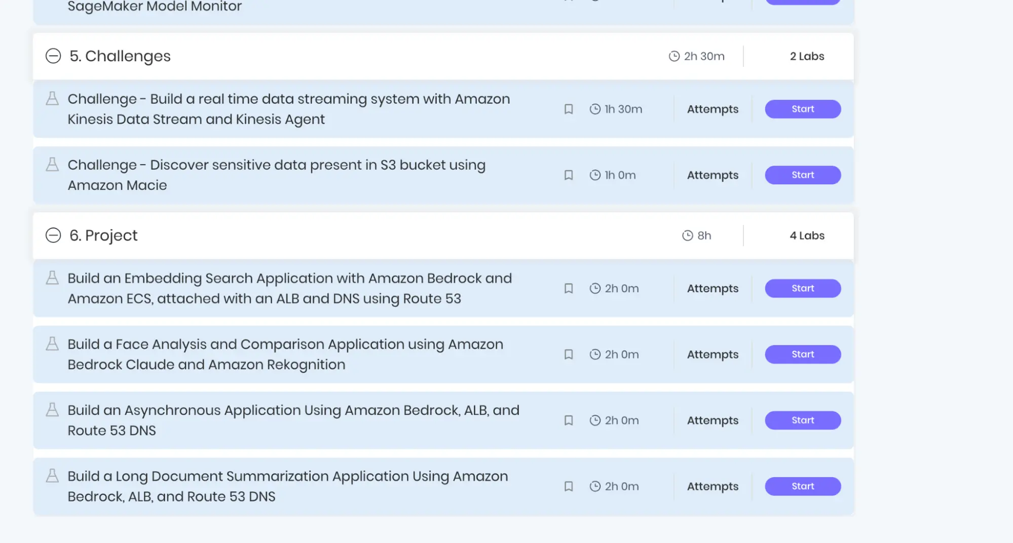1013x543 pixels.
Task: Open 'Challenge - Discover sensitive data' title
Action: coord(277,175)
